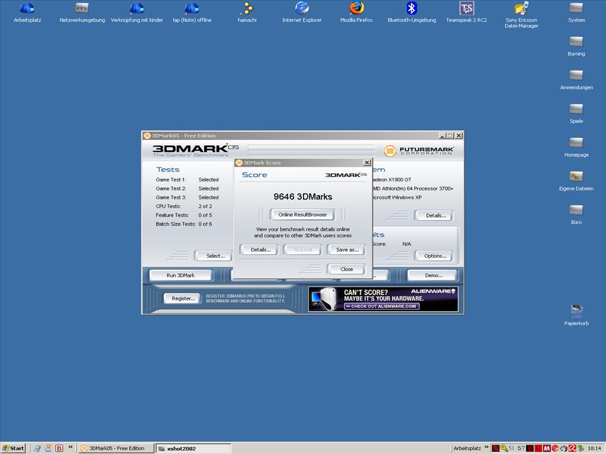The width and height of the screenshot is (606, 454).
Task: Switch to xshot2002 taskbar button
Action: (194, 448)
